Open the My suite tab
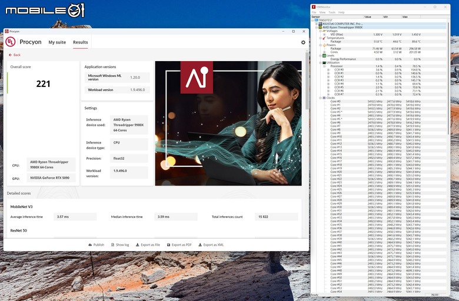459x301 pixels. coord(57,42)
